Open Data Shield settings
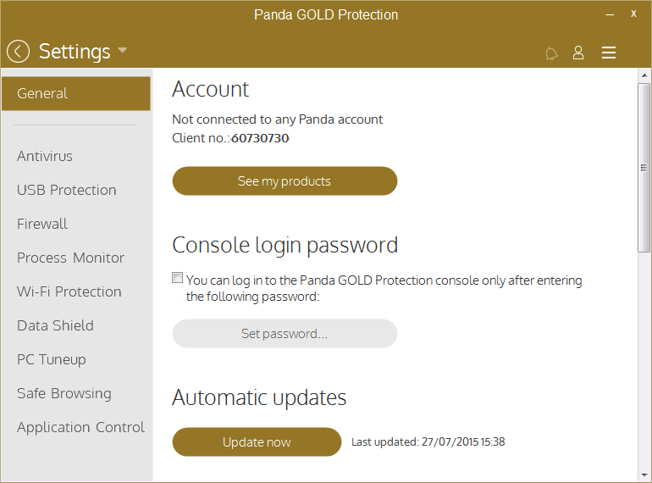This screenshot has height=483, width=652. (x=55, y=325)
